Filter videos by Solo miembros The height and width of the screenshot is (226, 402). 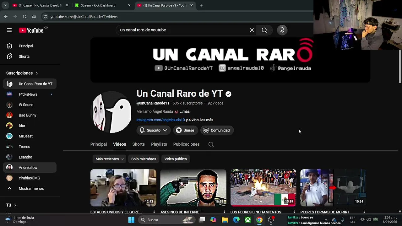(144, 159)
